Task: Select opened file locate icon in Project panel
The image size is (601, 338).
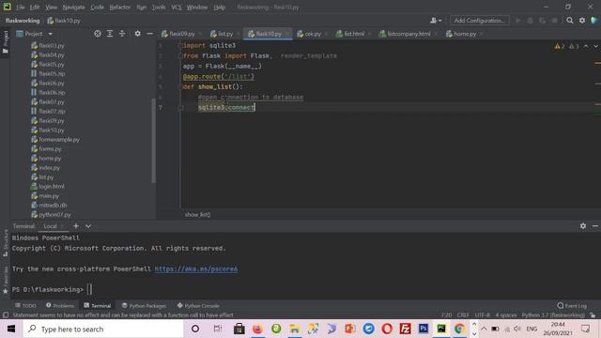Action: pos(98,34)
